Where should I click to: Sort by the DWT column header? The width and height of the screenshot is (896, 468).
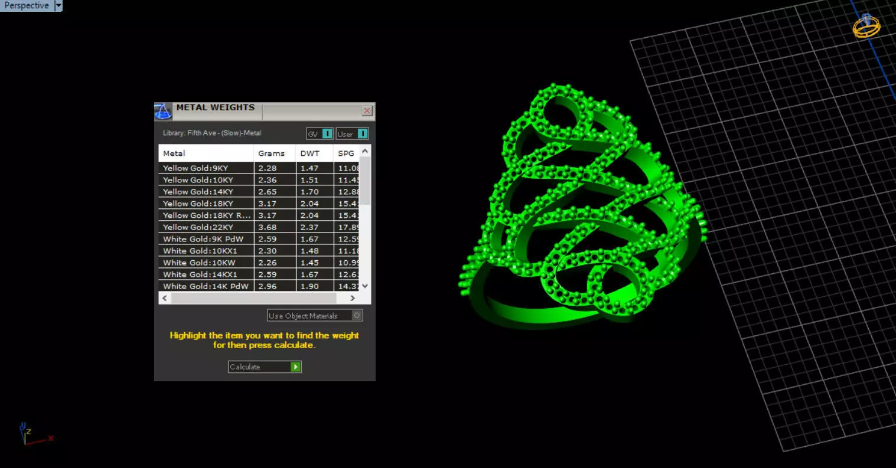click(x=314, y=153)
